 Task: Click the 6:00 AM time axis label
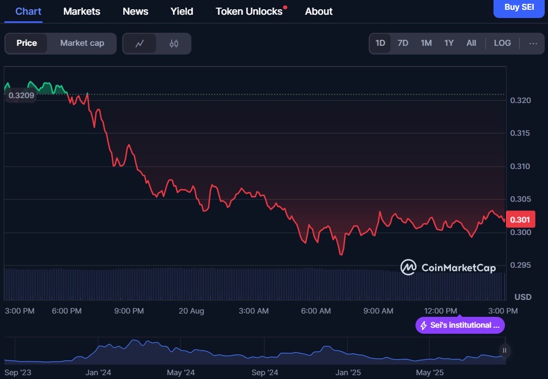pos(316,311)
